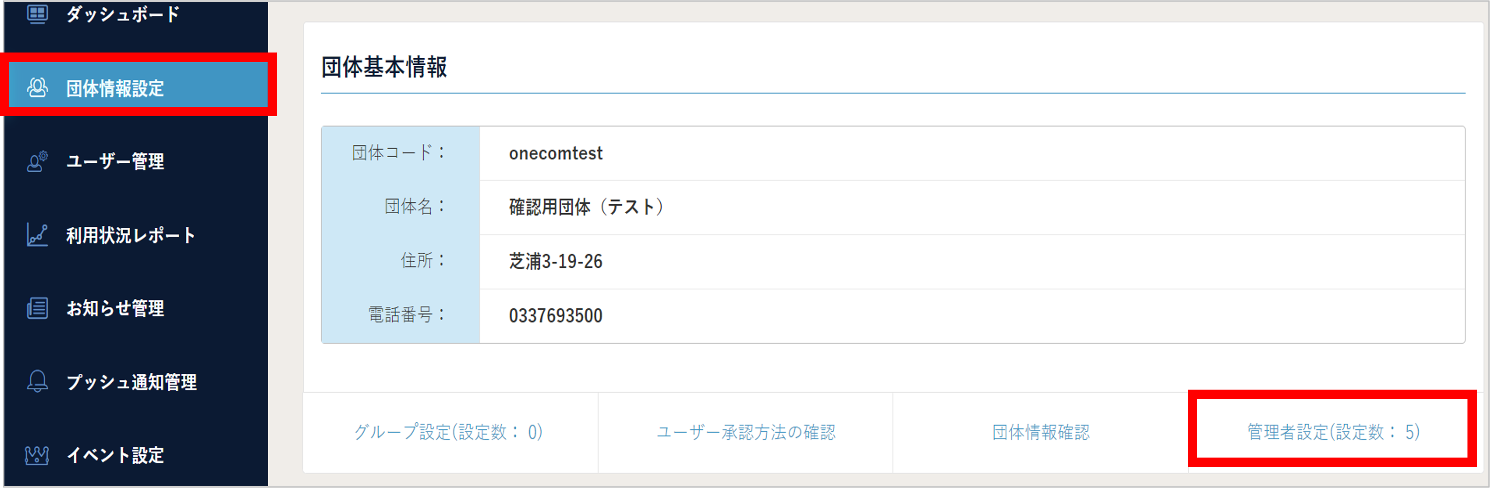Click the onecomtest group code value

pyautogui.click(x=555, y=153)
